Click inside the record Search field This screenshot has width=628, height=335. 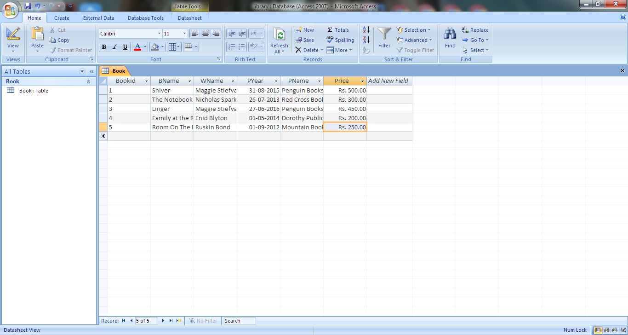pos(239,320)
